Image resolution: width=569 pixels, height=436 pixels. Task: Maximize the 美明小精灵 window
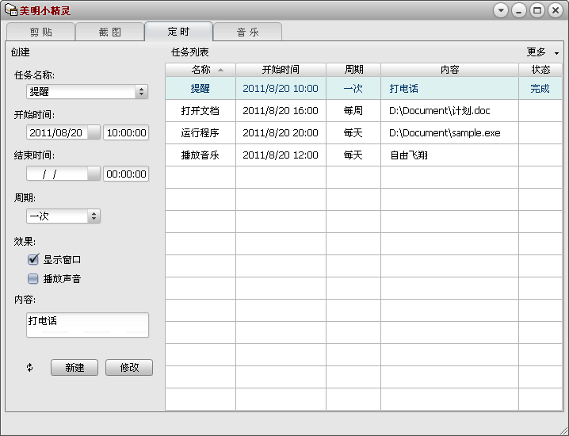(537, 10)
